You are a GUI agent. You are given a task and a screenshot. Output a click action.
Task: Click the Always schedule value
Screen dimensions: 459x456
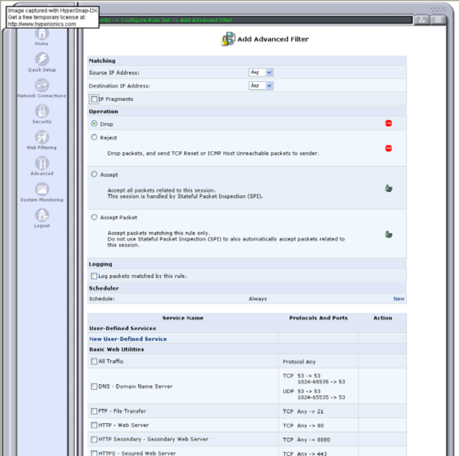[258, 299]
